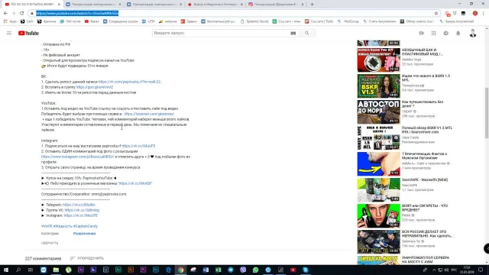Open the YouTube apps grid
This screenshot has width=489, height=275.
(433, 33)
